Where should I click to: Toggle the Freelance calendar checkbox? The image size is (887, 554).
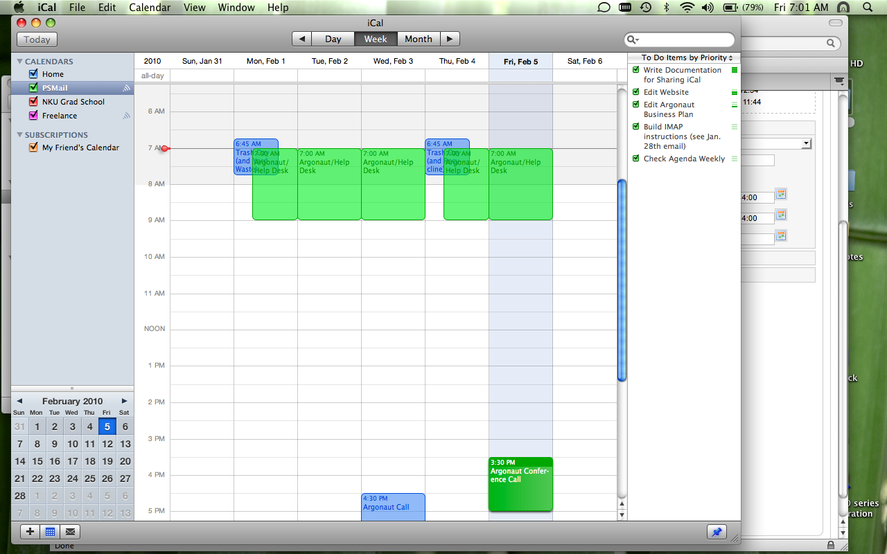(x=33, y=116)
